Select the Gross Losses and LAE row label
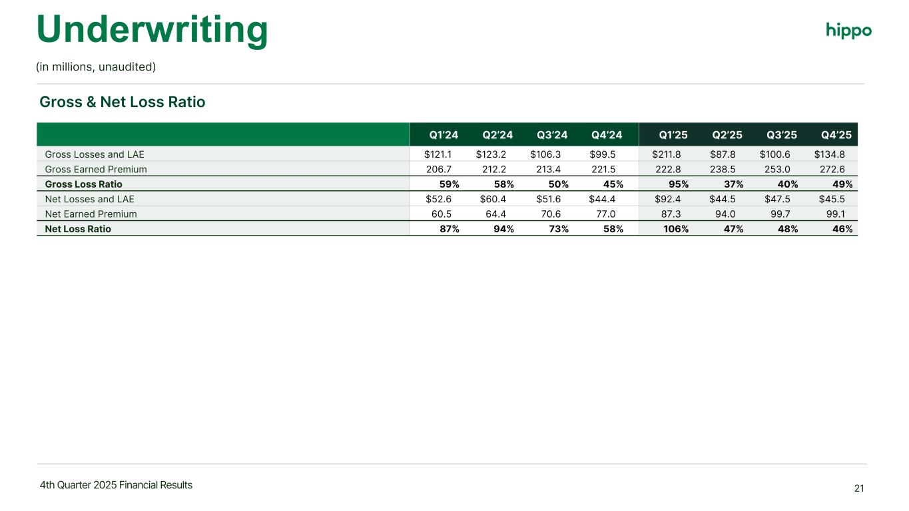The image size is (909, 511). point(95,154)
